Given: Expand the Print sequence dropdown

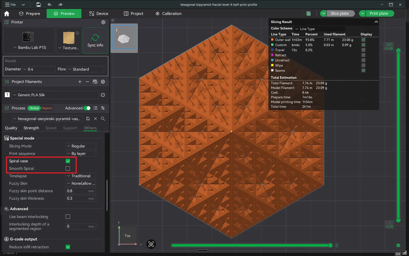Looking at the screenshot, I should [x=81, y=154].
